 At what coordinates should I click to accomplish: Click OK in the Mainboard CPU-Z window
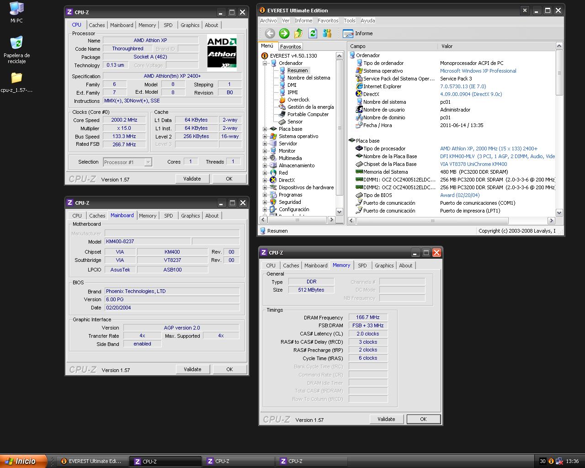(x=229, y=369)
